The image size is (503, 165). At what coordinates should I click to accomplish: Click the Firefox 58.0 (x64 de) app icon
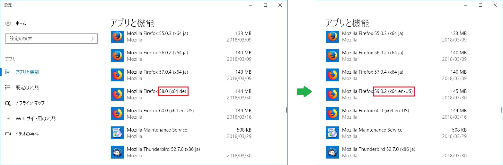(x=117, y=94)
